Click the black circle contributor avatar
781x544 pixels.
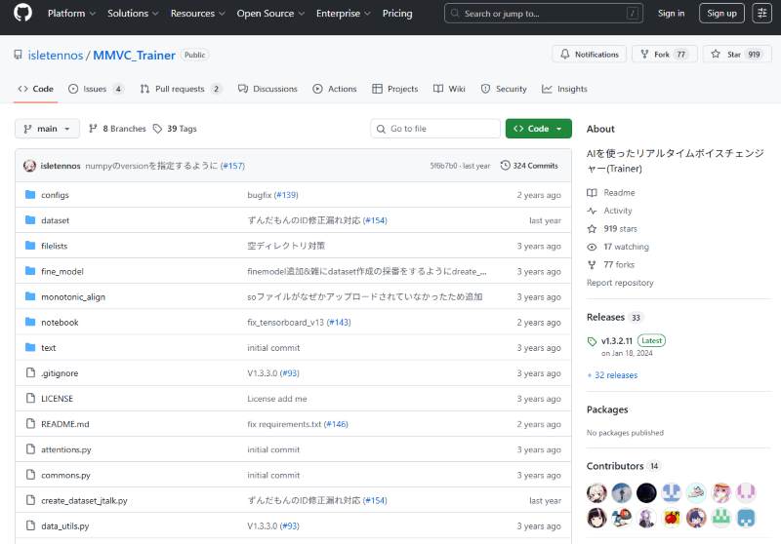[646, 492]
